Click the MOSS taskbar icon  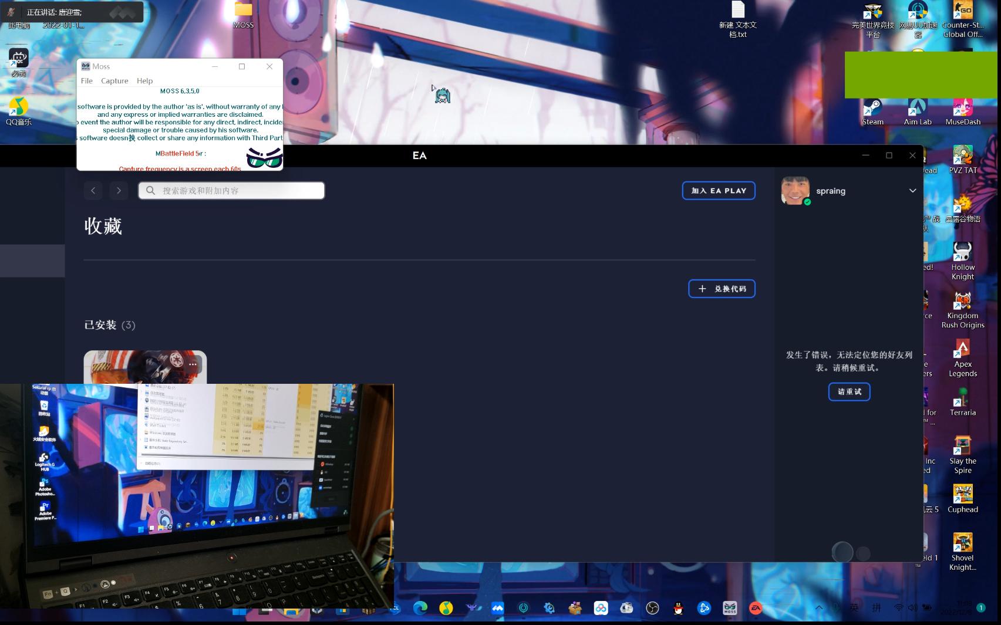[x=730, y=608]
